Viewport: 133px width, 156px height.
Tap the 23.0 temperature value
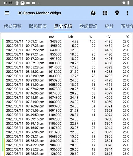[x=126, y=41]
